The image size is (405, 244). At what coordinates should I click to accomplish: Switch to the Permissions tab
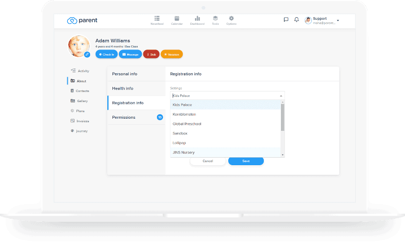136,117
